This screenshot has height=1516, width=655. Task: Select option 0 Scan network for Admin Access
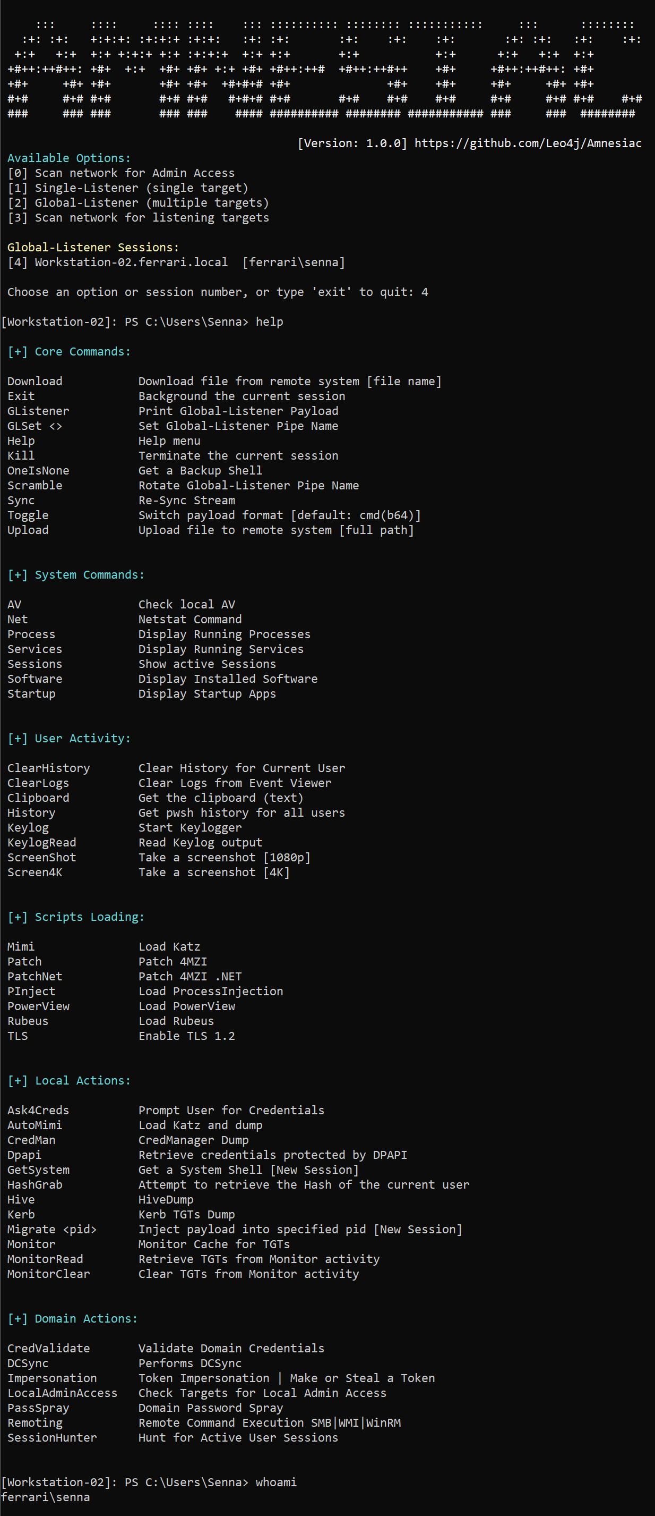pyautogui.click(x=120, y=173)
